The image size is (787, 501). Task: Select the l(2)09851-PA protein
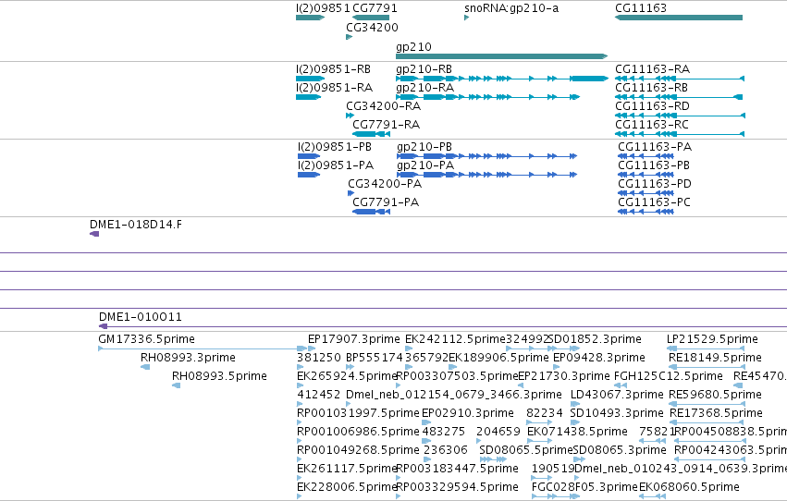pos(309,175)
